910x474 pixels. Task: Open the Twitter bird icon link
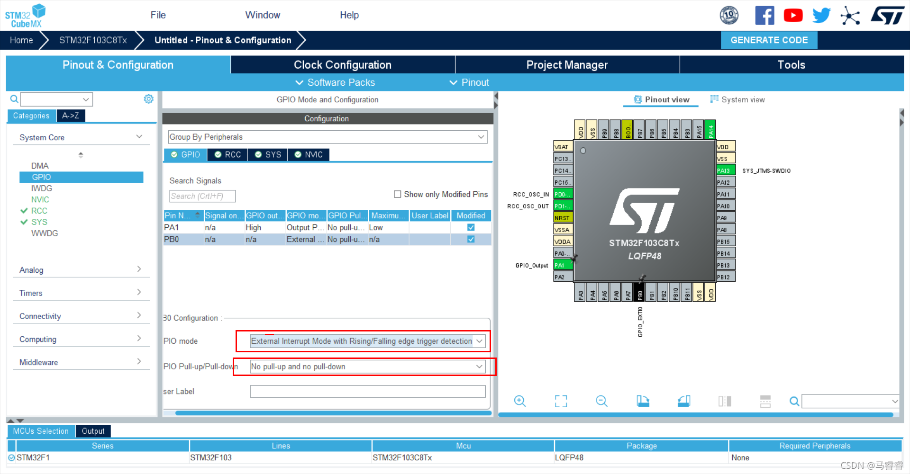point(821,15)
